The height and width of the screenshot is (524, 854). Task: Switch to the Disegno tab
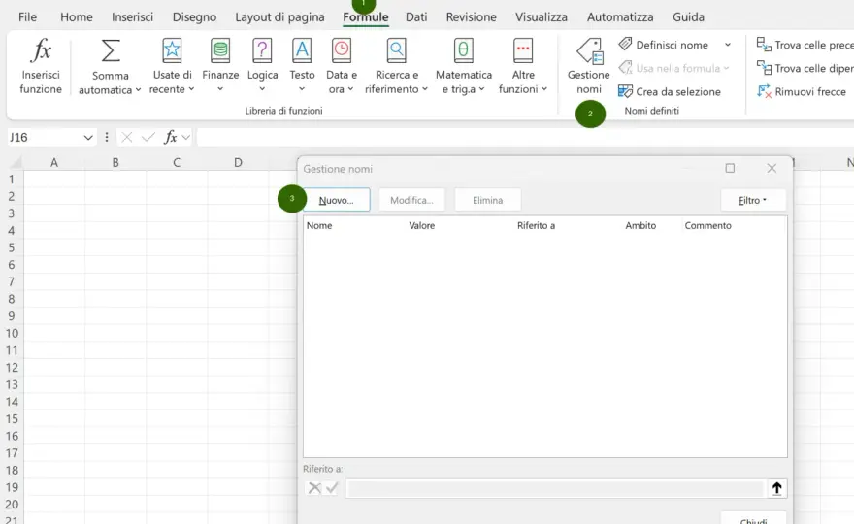click(x=194, y=16)
